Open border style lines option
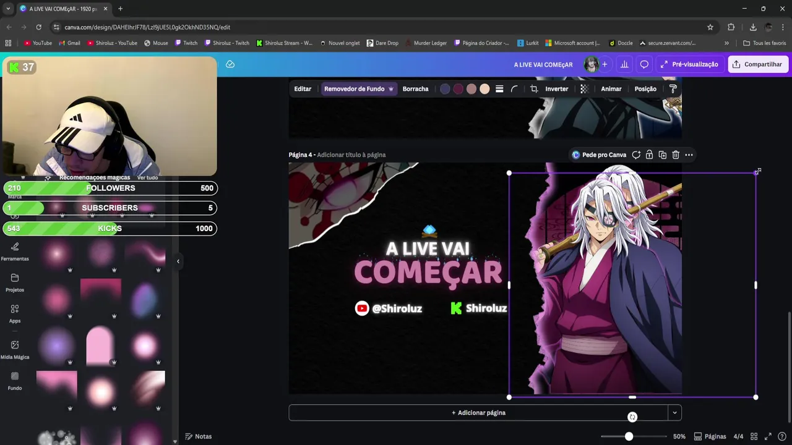Image resolution: width=792 pixels, height=445 pixels. [499, 89]
